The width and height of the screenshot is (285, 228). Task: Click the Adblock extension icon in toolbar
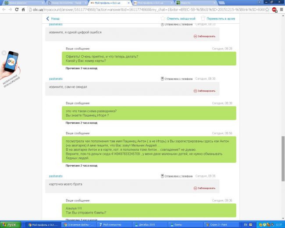[x=274, y=9]
